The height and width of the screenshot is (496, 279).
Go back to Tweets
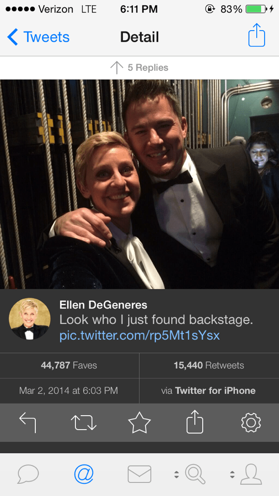point(38,37)
